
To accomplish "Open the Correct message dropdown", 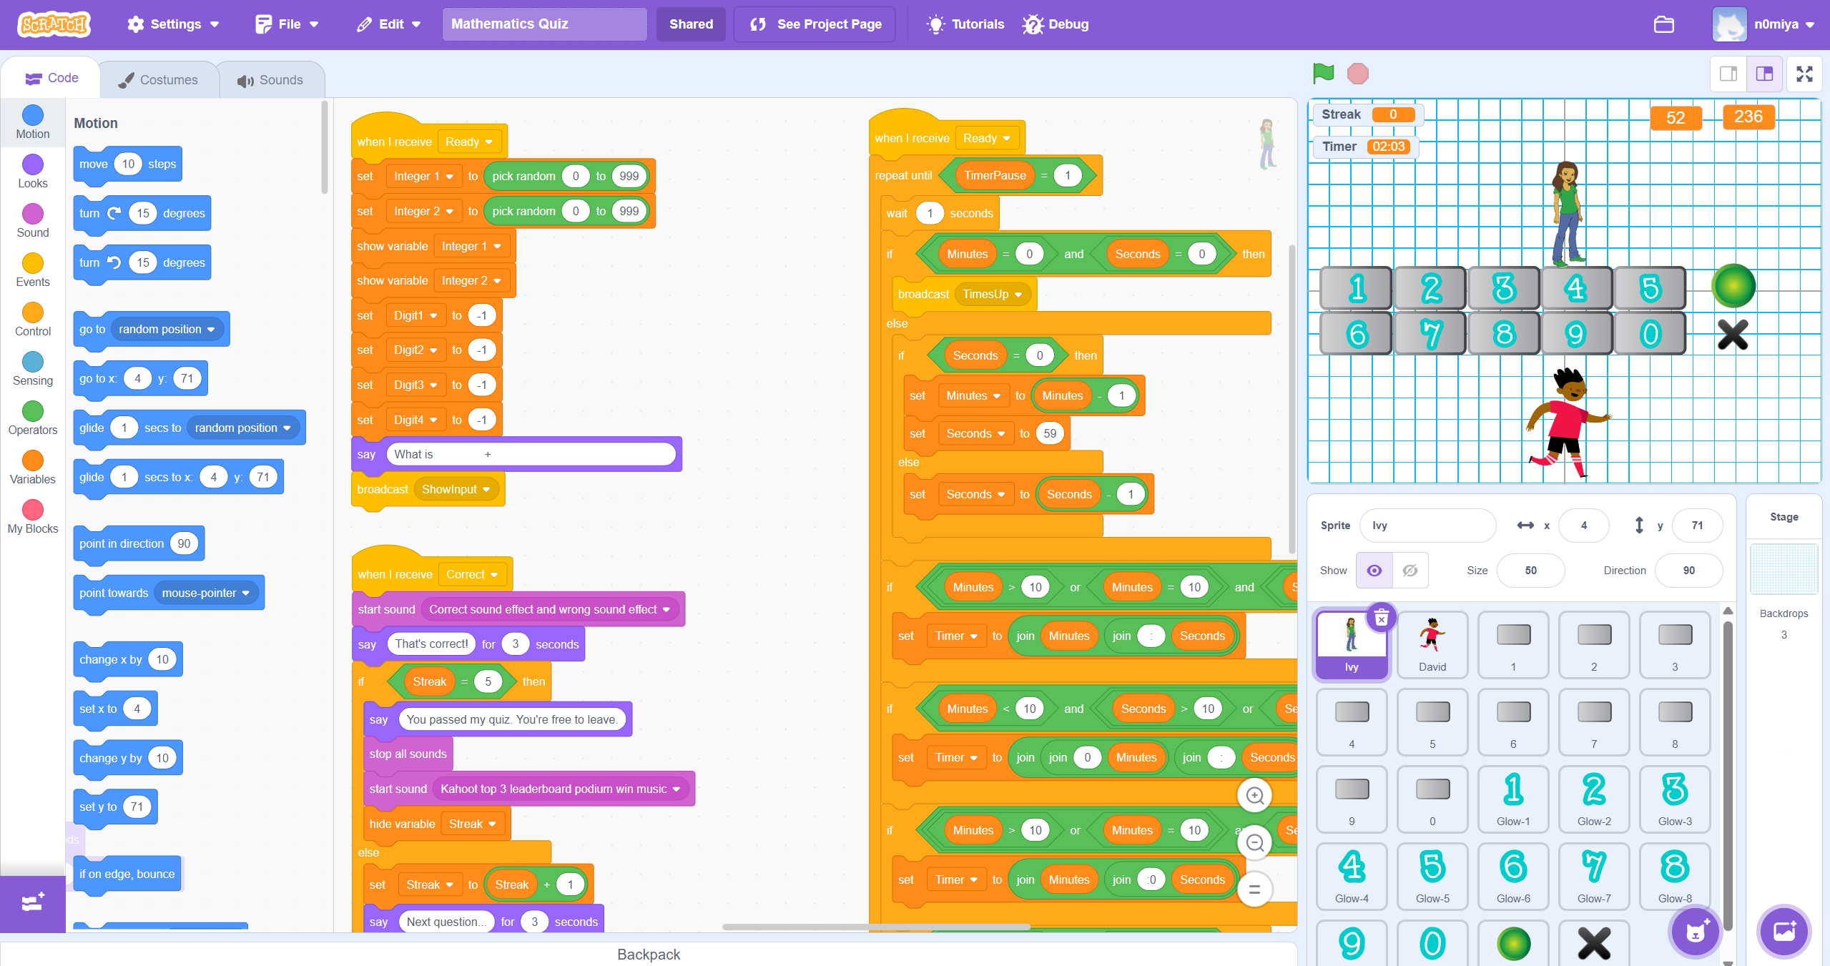I will [472, 574].
